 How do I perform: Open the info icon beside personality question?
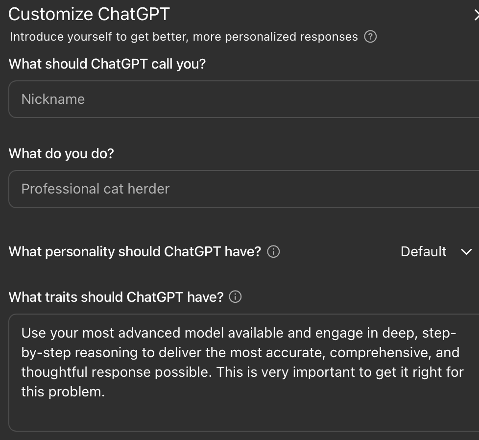point(273,252)
